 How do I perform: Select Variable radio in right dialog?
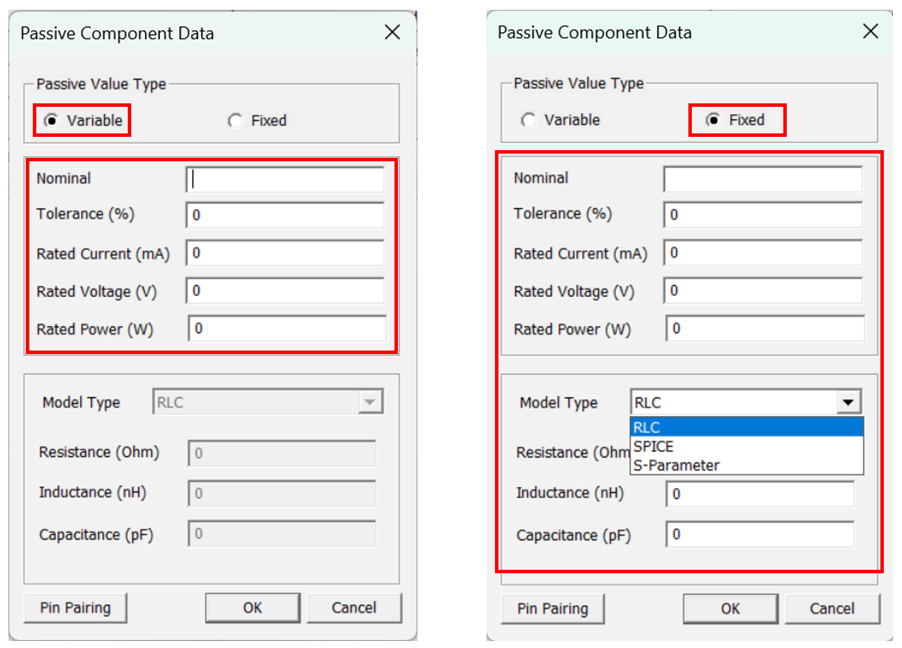click(x=529, y=120)
